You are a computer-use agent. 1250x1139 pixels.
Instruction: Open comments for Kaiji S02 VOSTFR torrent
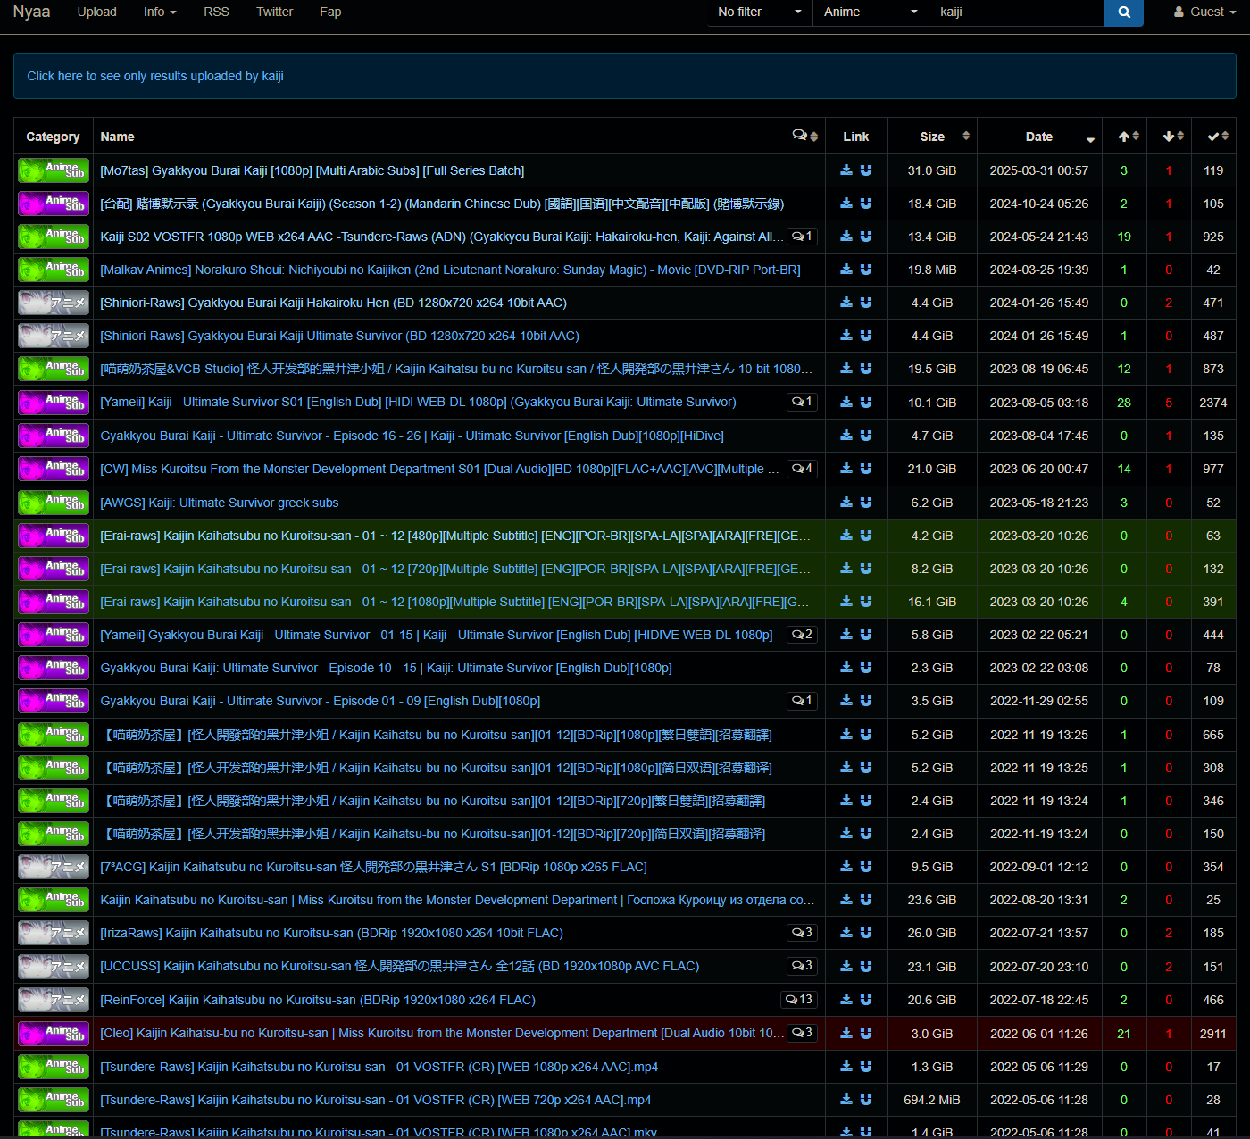[802, 237]
